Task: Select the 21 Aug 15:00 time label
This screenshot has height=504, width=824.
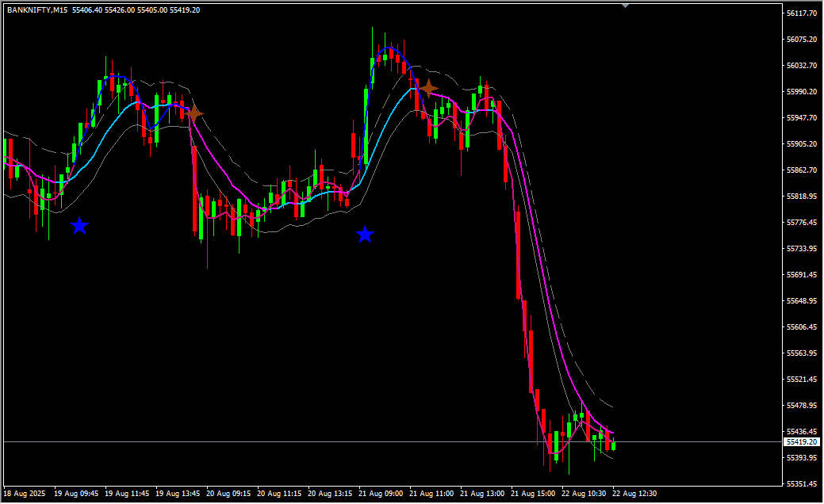Action: pyautogui.click(x=533, y=493)
